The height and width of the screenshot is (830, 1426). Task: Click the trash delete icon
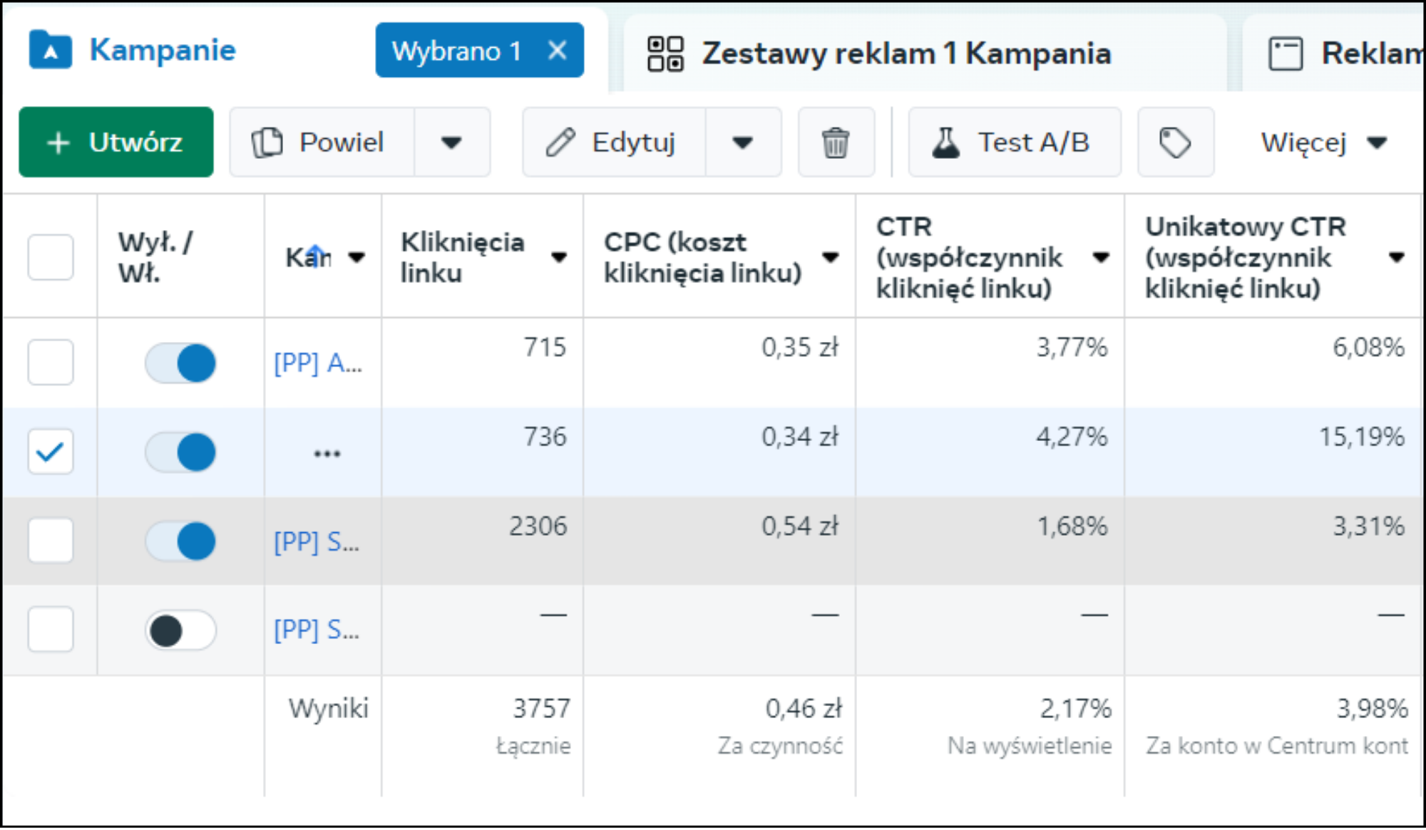pyautogui.click(x=836, y=142)
